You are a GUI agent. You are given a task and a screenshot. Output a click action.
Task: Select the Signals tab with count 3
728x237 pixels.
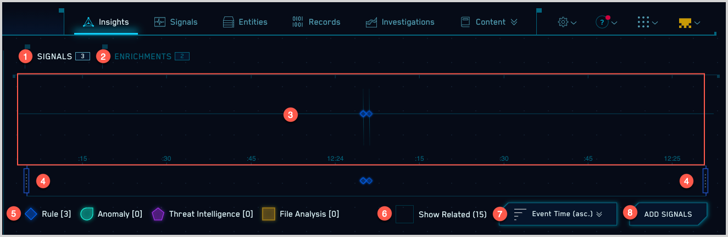click(55, 57)
